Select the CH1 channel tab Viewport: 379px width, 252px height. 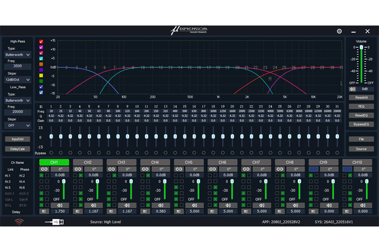tap(54, 161)
